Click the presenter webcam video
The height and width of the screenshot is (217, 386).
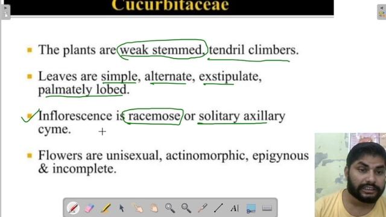click(350, 175)
